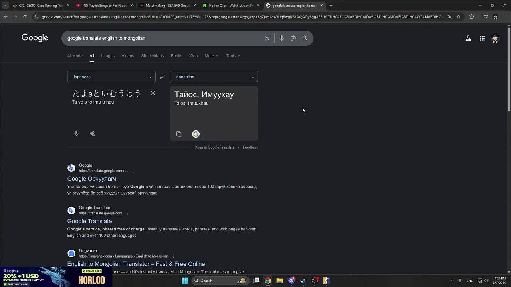
Task: Start voice search with microphone icon
Action: (281, 38)
